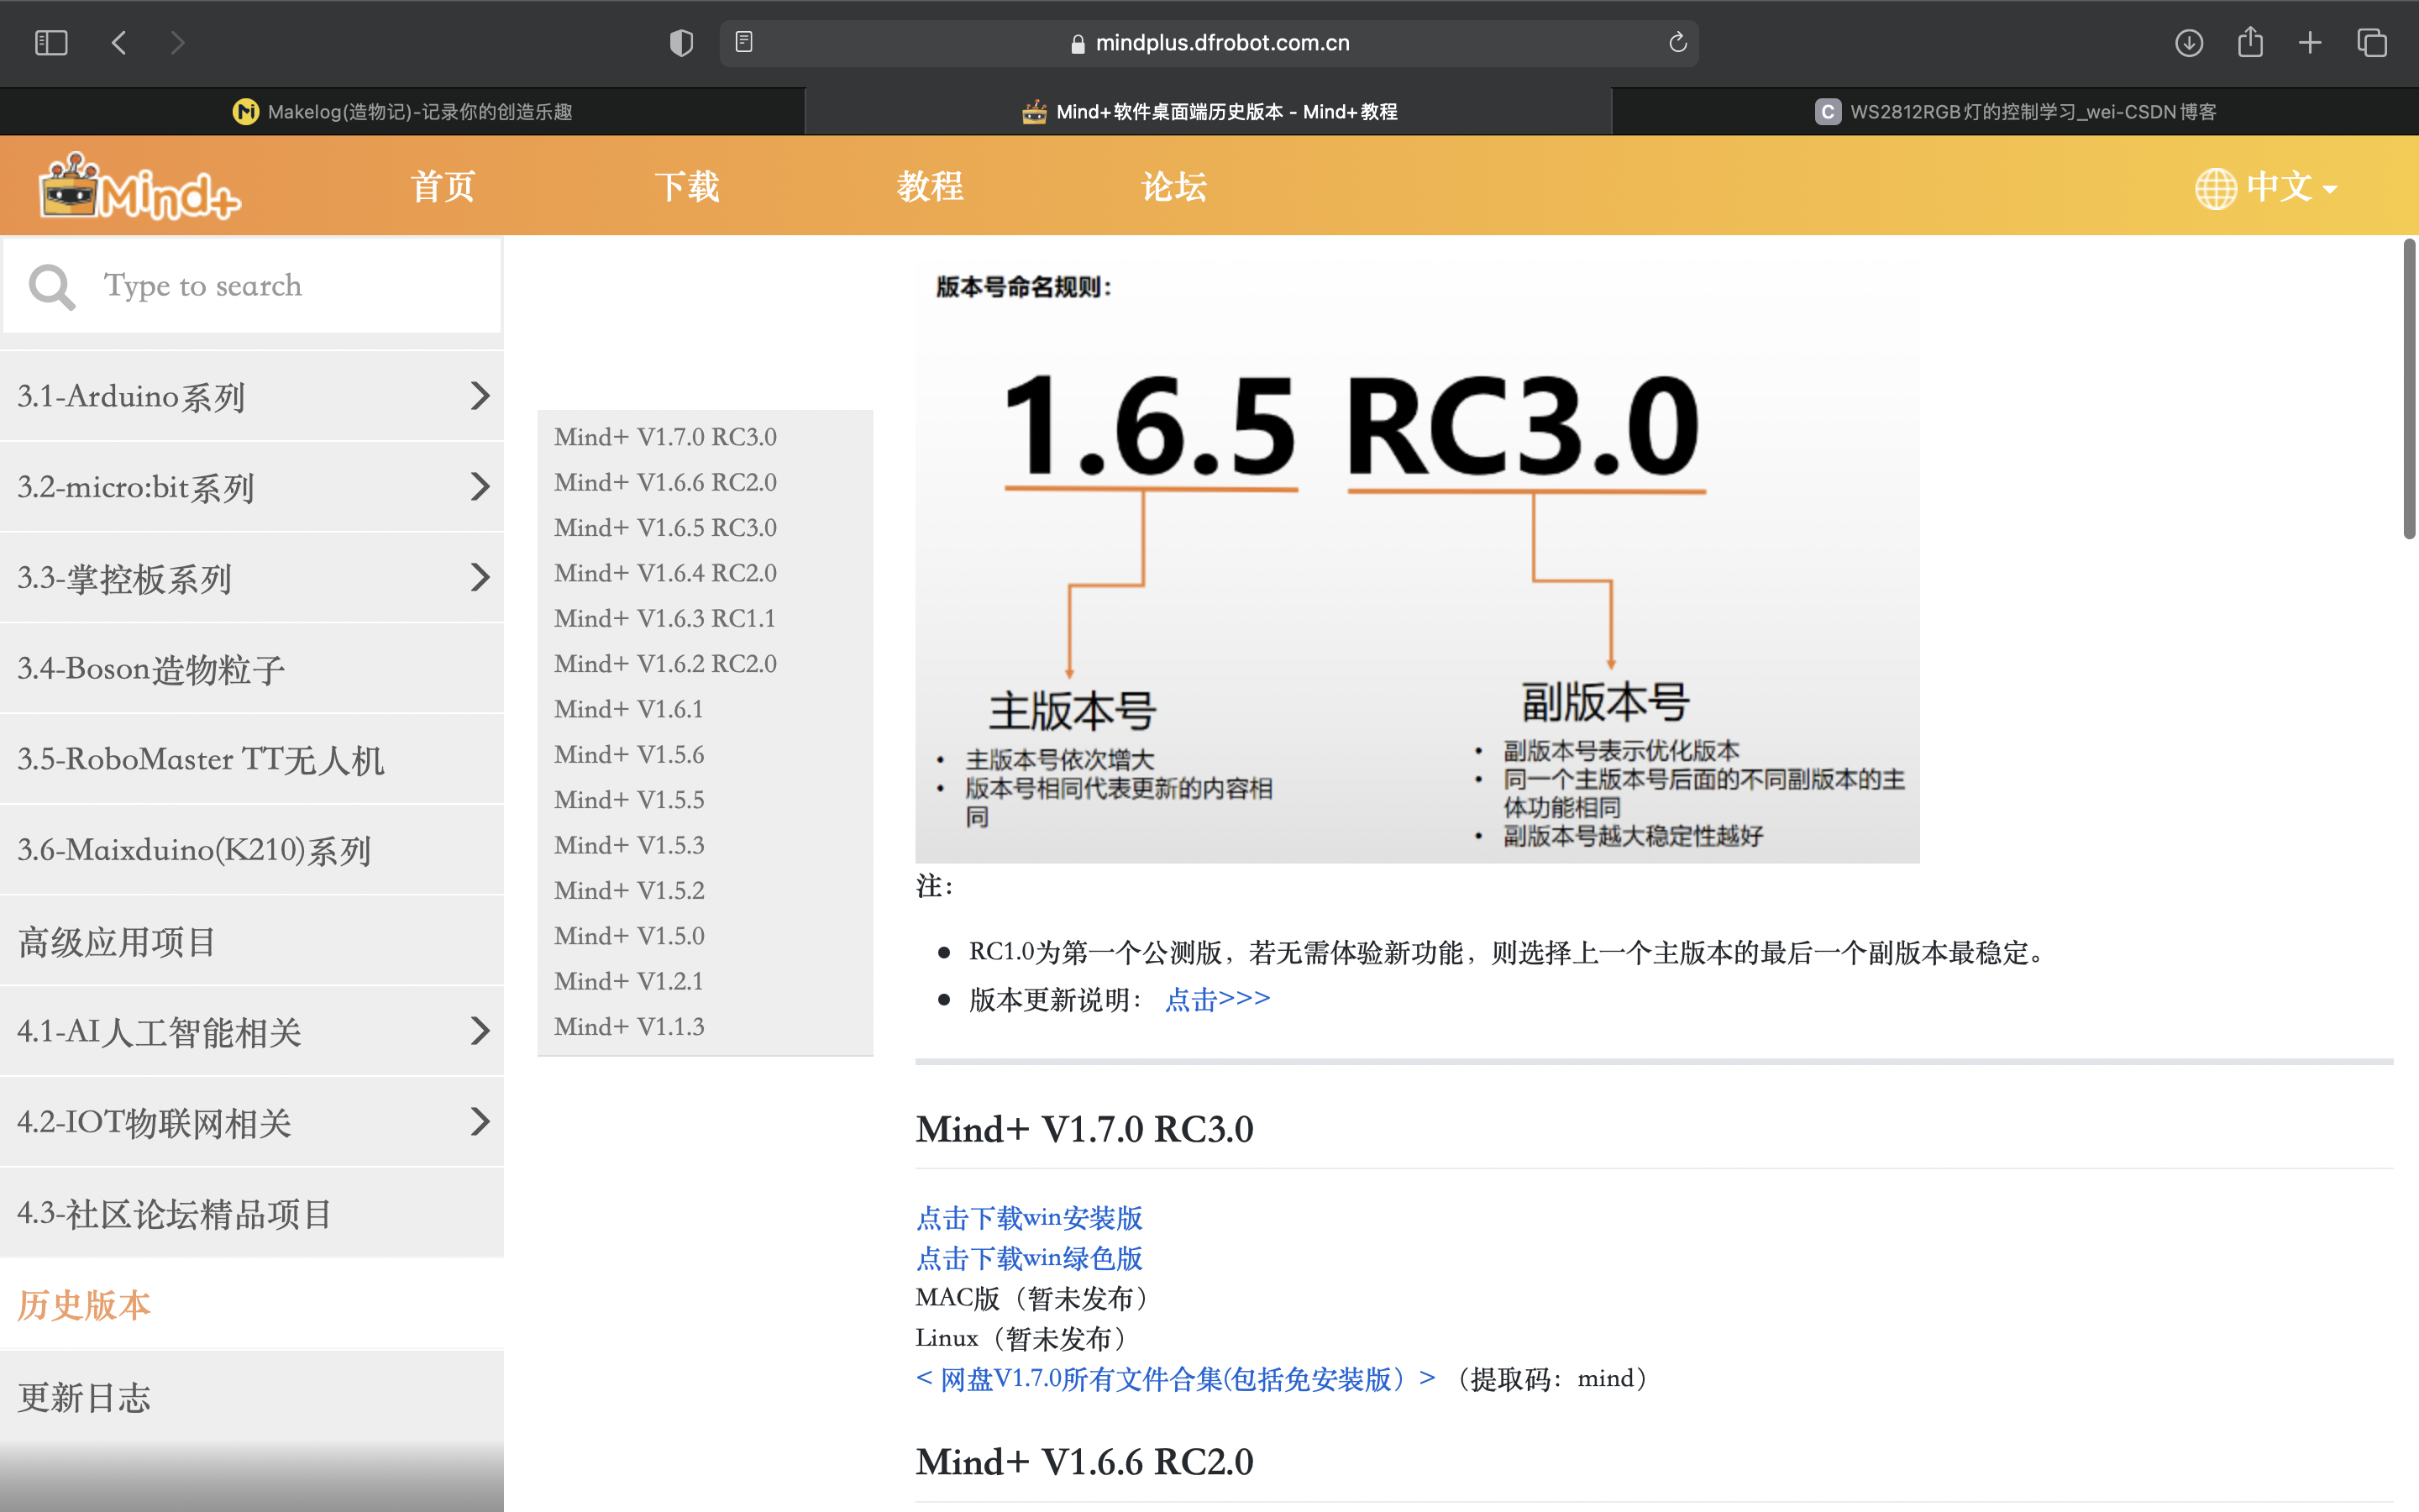Open a new tab with plus icon
This screenshot has height=1512, width=2419.
click(2310, 43)
